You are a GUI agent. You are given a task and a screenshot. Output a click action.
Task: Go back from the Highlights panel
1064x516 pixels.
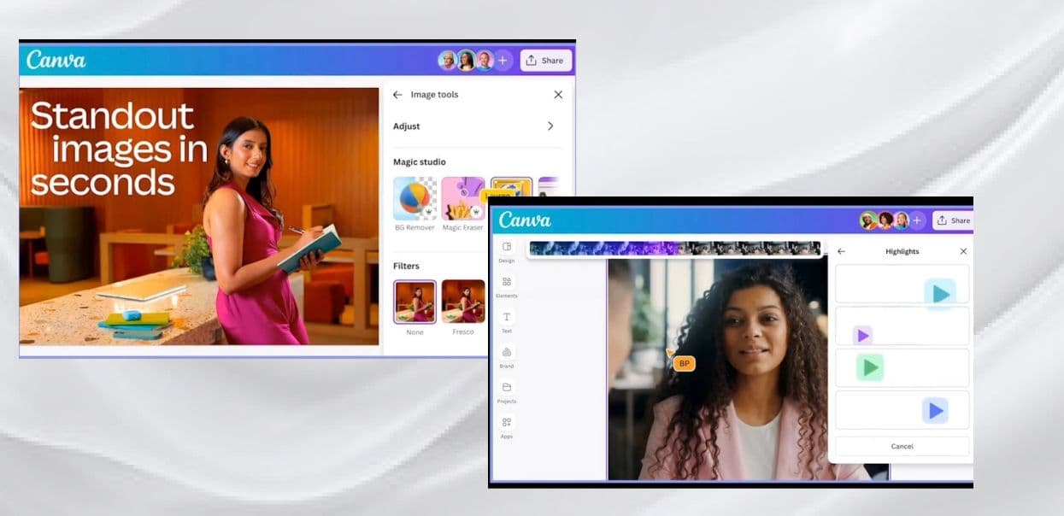(841, 251)
